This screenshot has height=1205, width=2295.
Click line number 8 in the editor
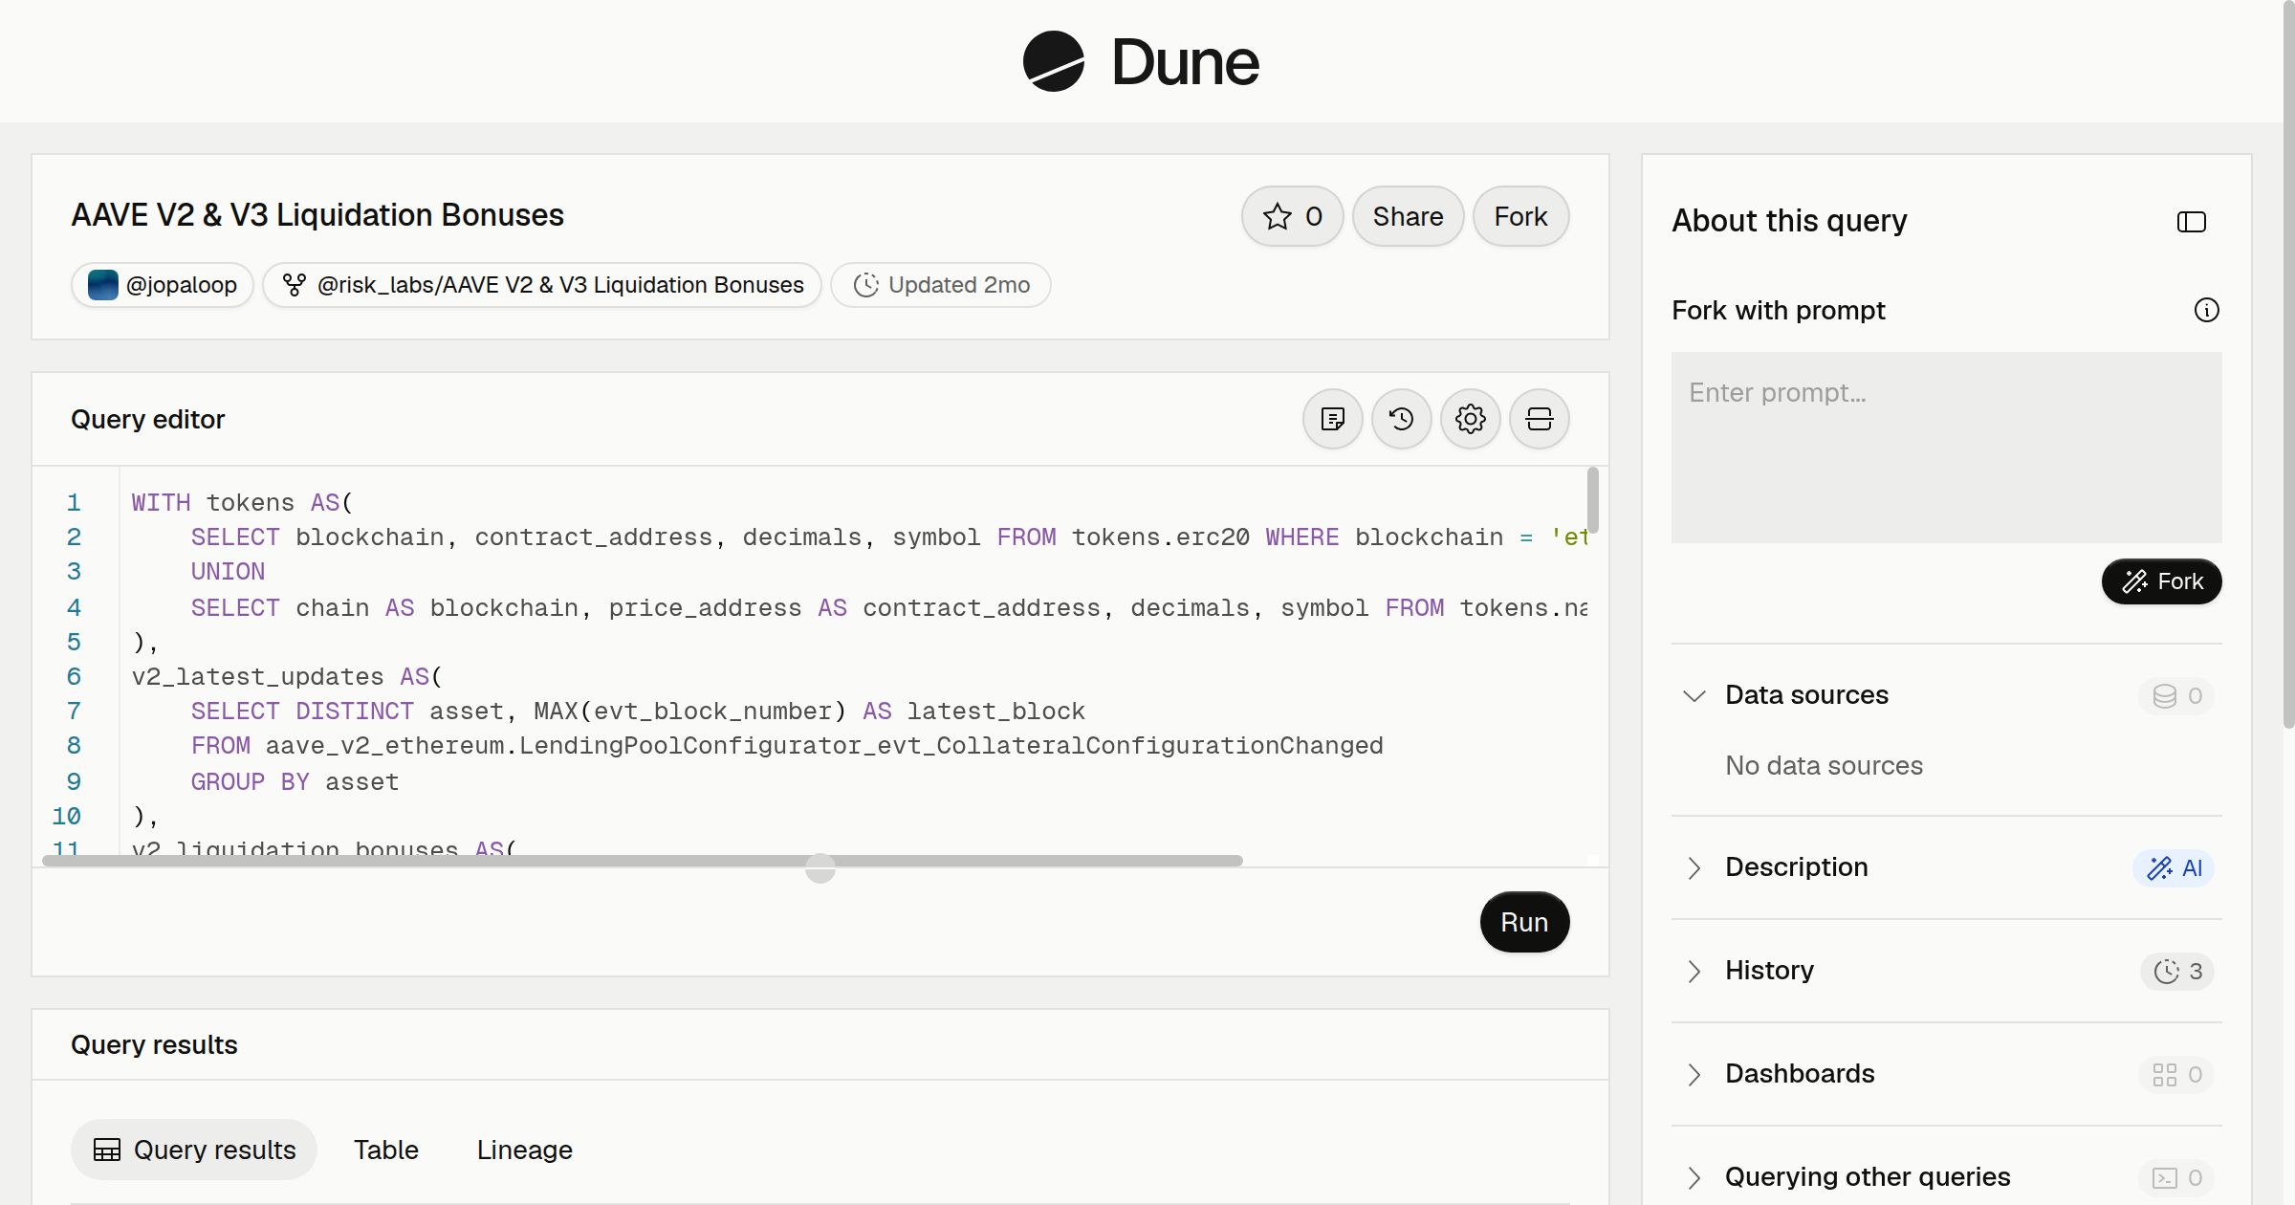point(74,746)
